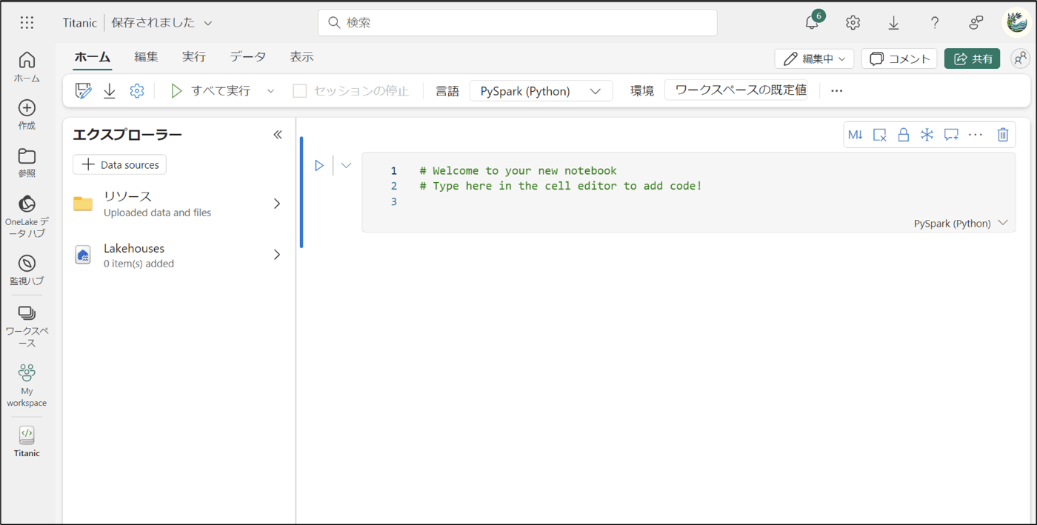Convert cell to Markdown (M↓ icon)

856,135
